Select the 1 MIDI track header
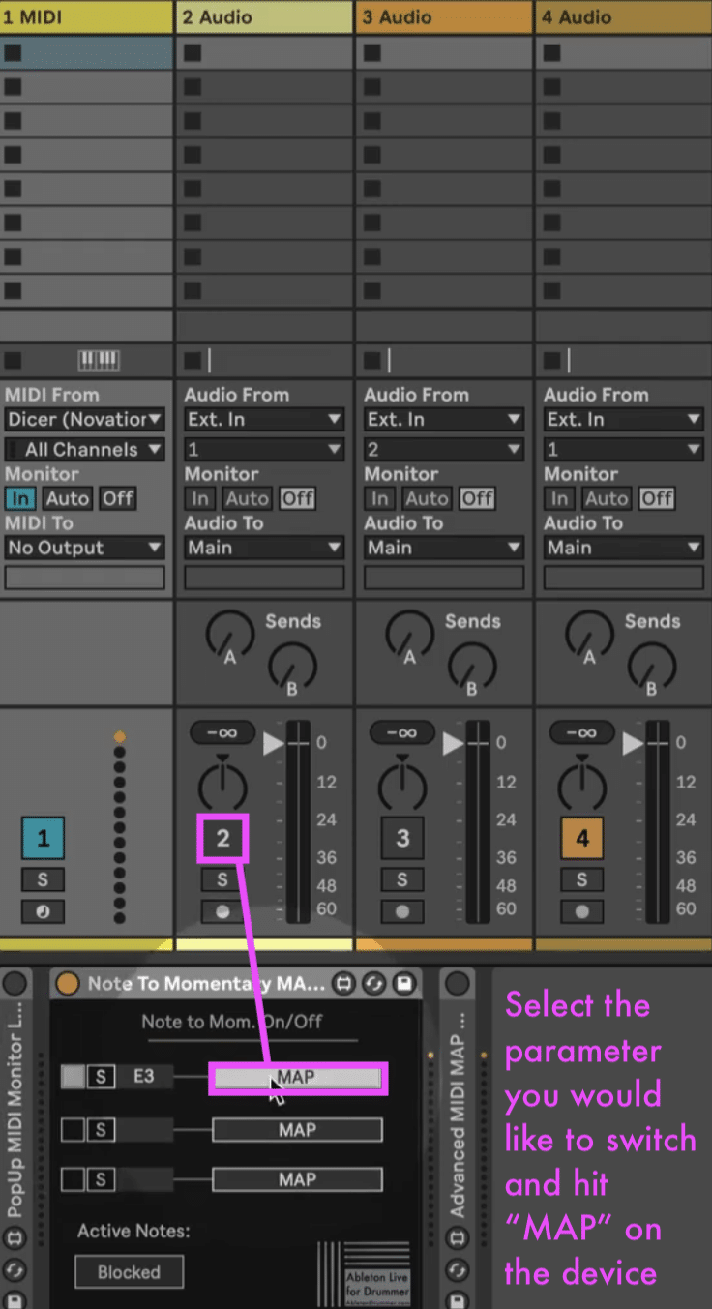Image resolution: width=712 pixels, height=1309 pixels. (86, 16)
